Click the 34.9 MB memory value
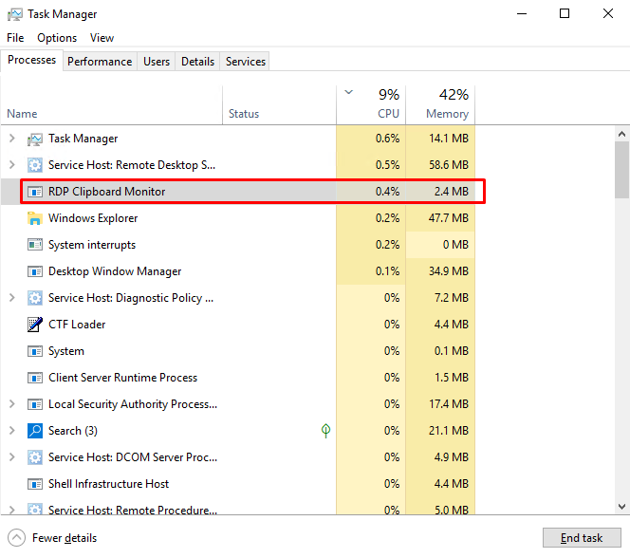 pos(449,271)
